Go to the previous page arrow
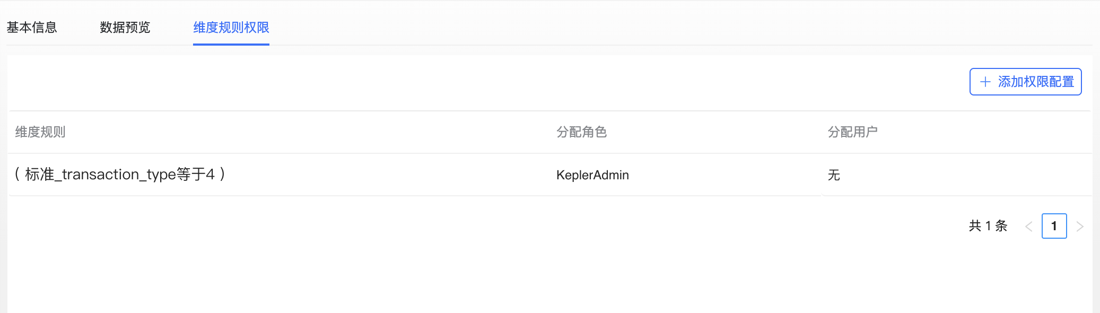1100x313 pixels. (1028, 227)
